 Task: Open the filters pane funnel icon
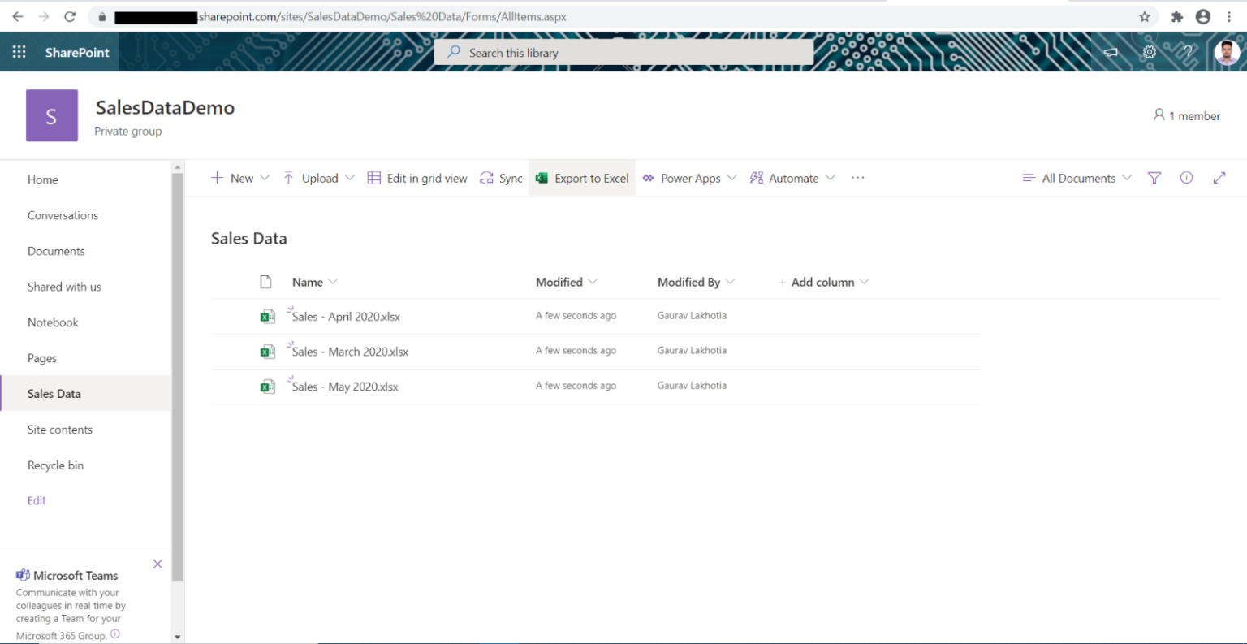(1154, 178)
